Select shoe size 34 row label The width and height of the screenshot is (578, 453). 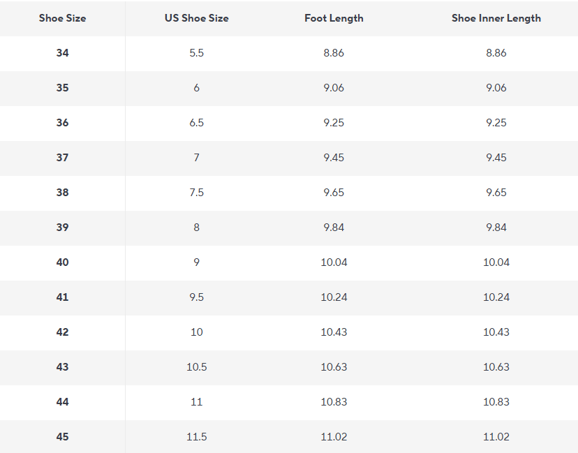(x=62, y=53)
